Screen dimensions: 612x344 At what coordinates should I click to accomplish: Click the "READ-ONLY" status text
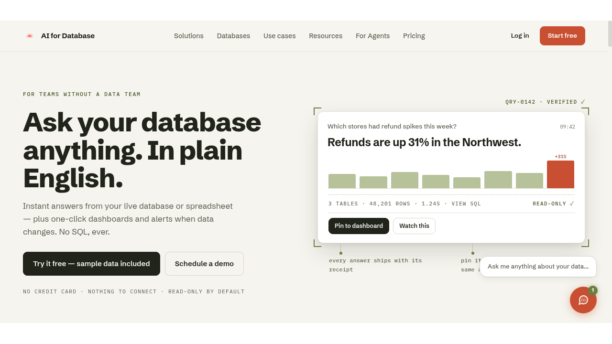click(x=549, y=204)
